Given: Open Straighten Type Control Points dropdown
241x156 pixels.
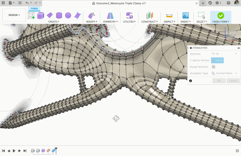Looking at the screenshot, I should (224, 73).
